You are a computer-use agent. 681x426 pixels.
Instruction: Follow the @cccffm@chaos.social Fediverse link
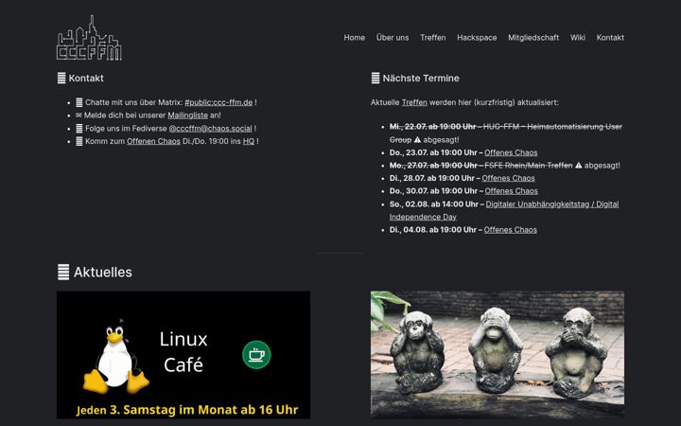(x=210, y=129)
